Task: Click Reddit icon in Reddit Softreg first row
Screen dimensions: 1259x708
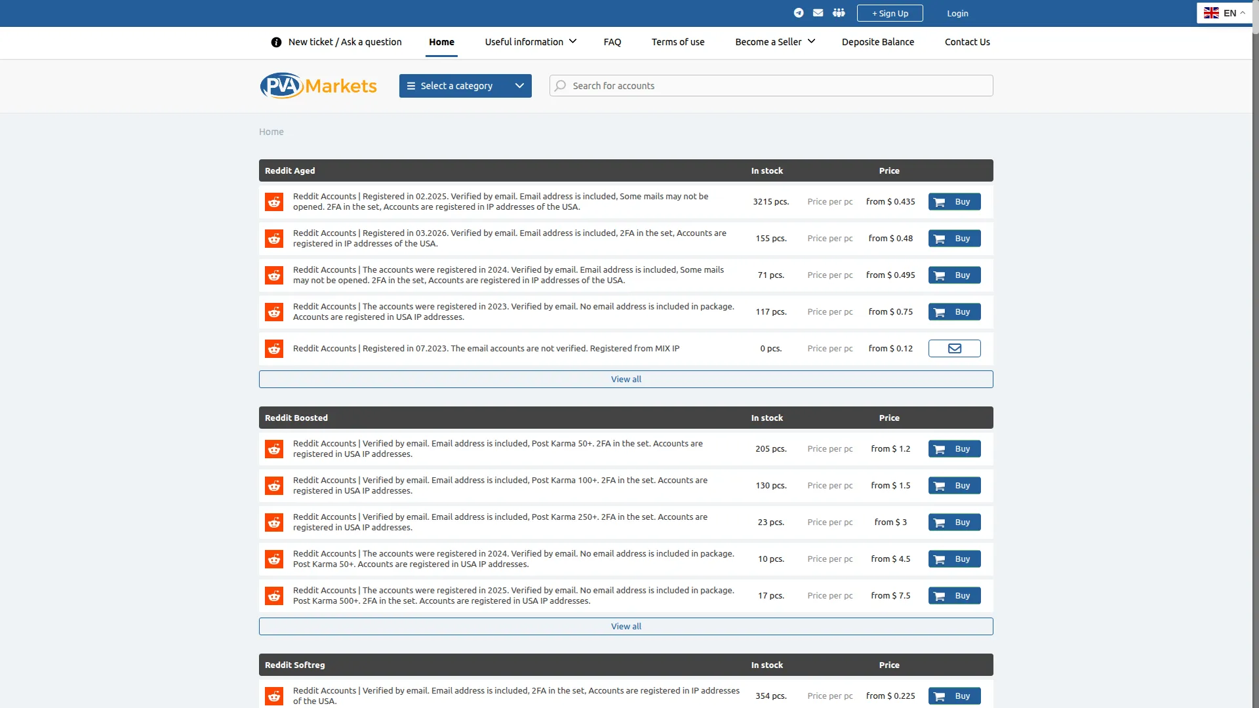Action: [x=274, y=696]
